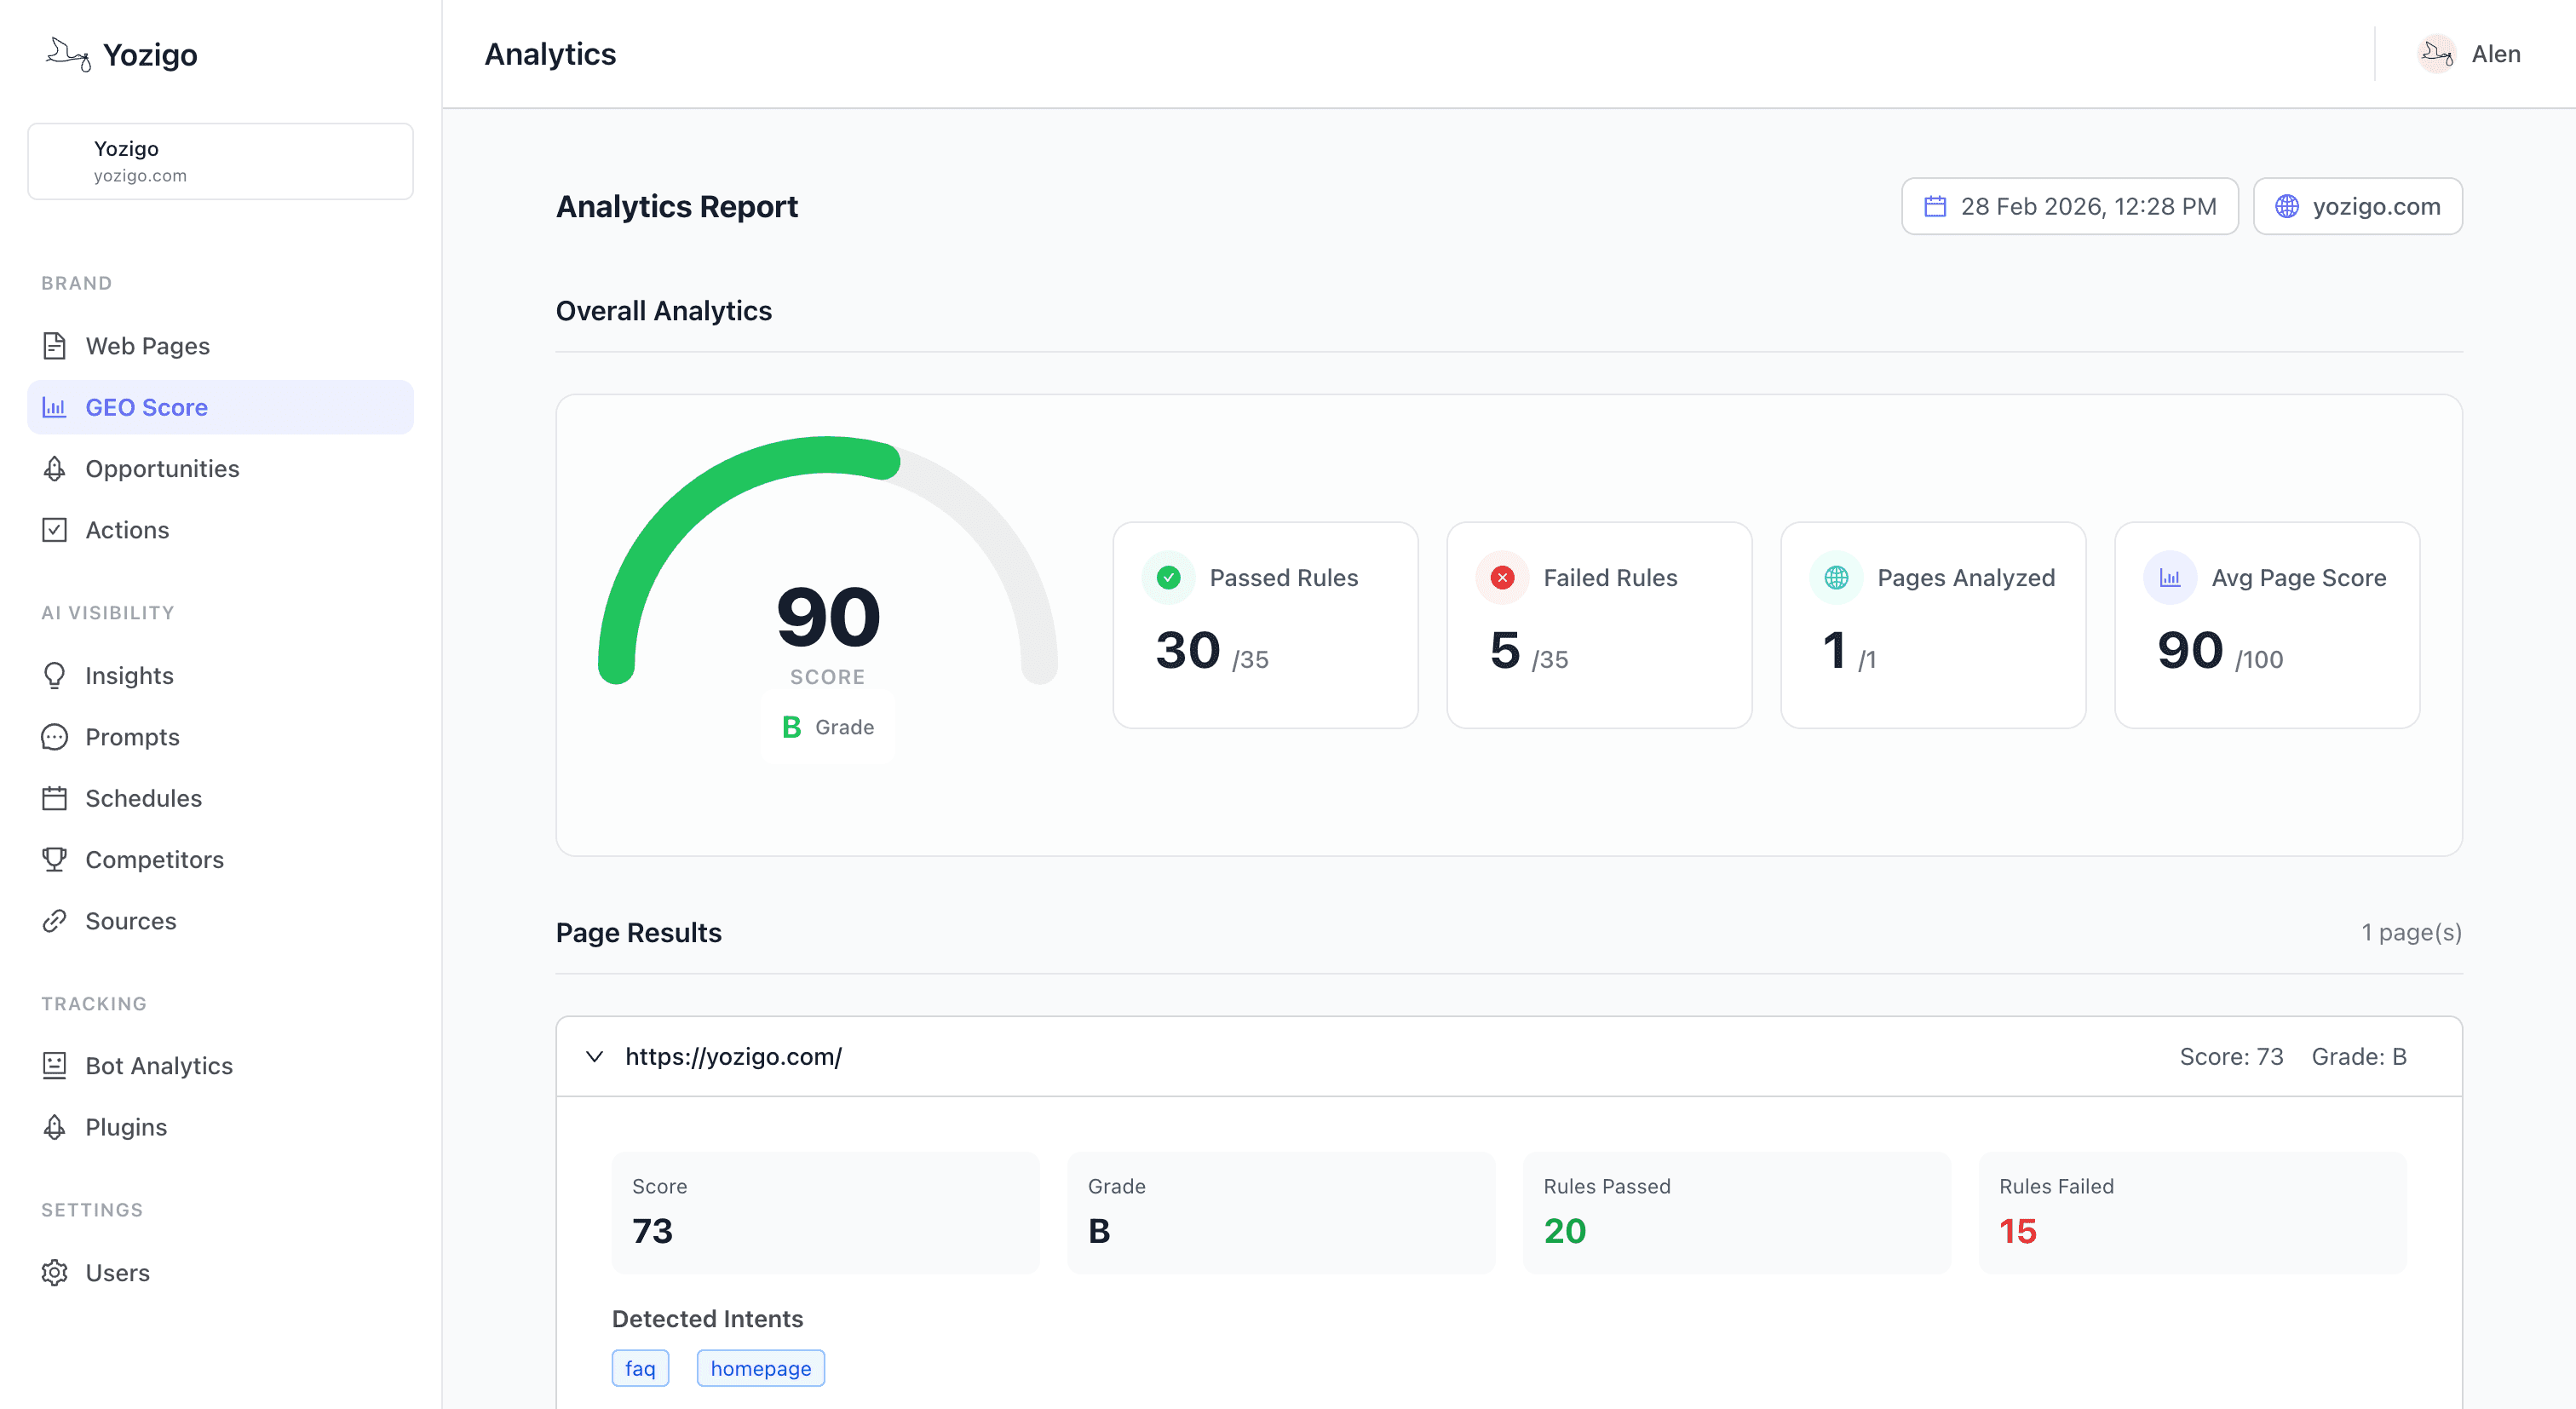
Task: Click the Sources link icon
Action: click(56, 921)
